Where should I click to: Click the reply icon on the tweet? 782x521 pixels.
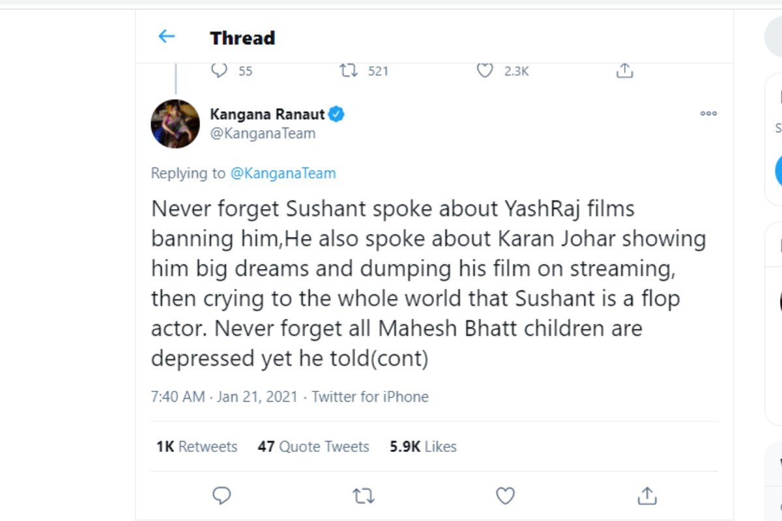pyautogui.click(x=220, y=70)
